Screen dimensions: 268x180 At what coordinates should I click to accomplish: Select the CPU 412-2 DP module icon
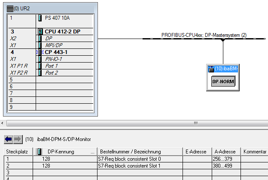40,32
